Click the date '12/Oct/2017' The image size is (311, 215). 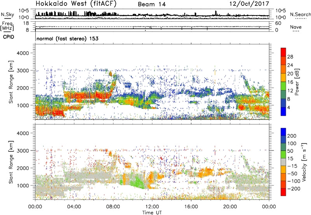pyautogui.click(x=249, y=4)
